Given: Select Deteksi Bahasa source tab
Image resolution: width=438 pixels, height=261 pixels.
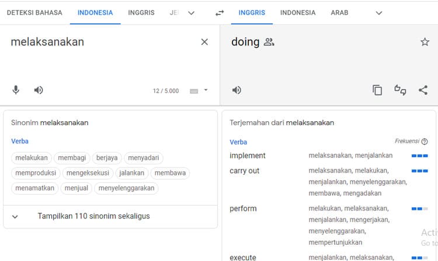Looking at the screenshot, I should pyautogui.click(x=34, y=13).
